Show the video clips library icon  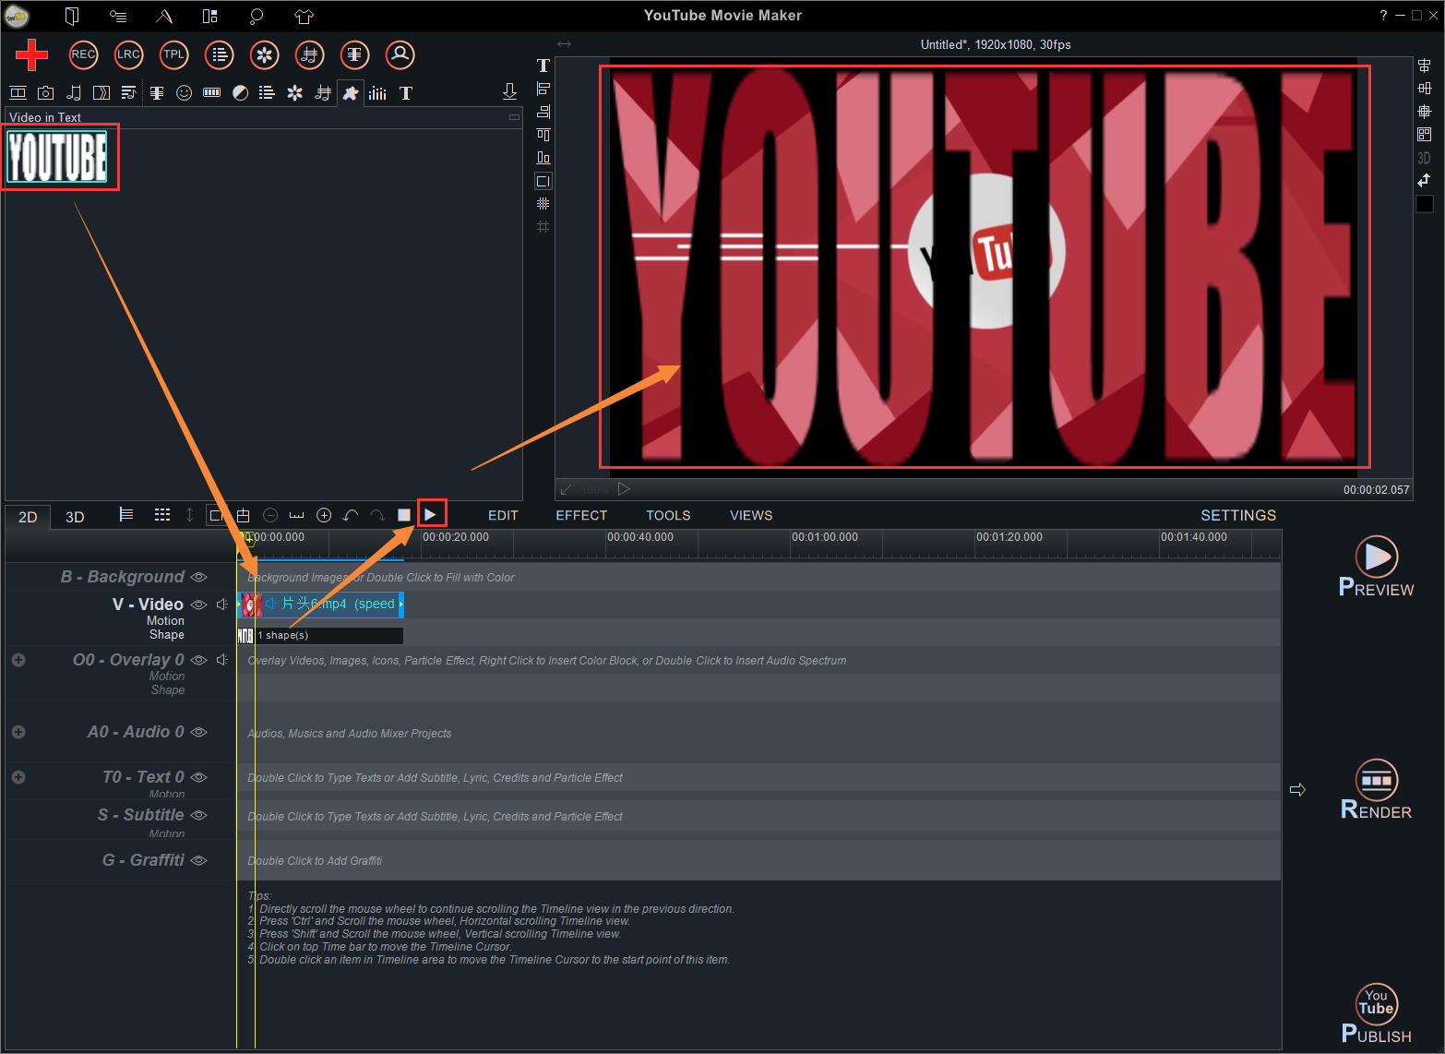pyautogui.click(x=18, y=92)
